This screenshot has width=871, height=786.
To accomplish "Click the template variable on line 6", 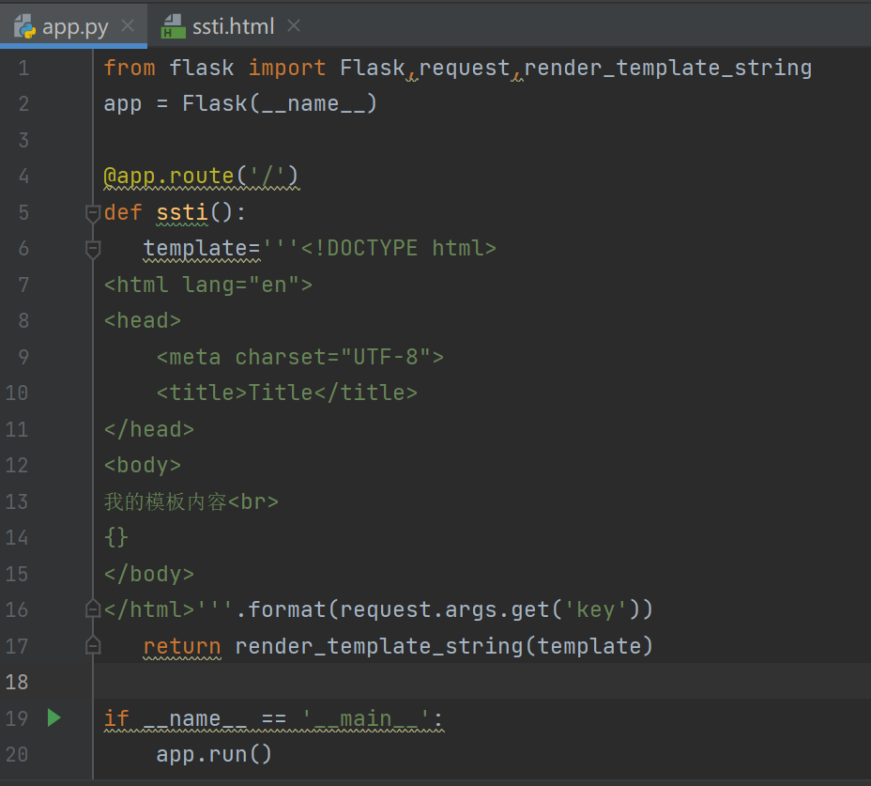I will coord(195,249).
